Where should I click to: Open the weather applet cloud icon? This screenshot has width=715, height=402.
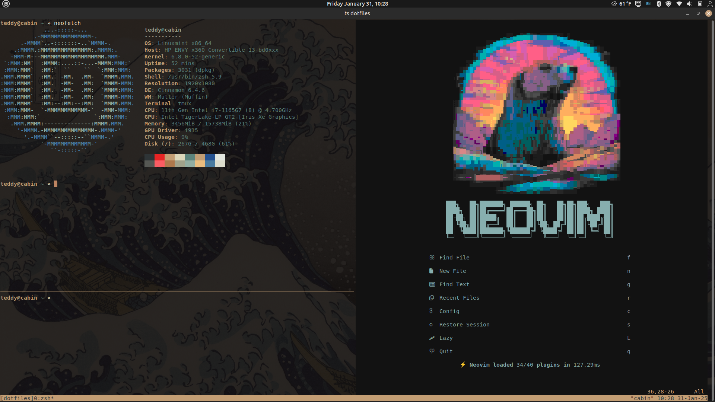(x=614, y=4)
